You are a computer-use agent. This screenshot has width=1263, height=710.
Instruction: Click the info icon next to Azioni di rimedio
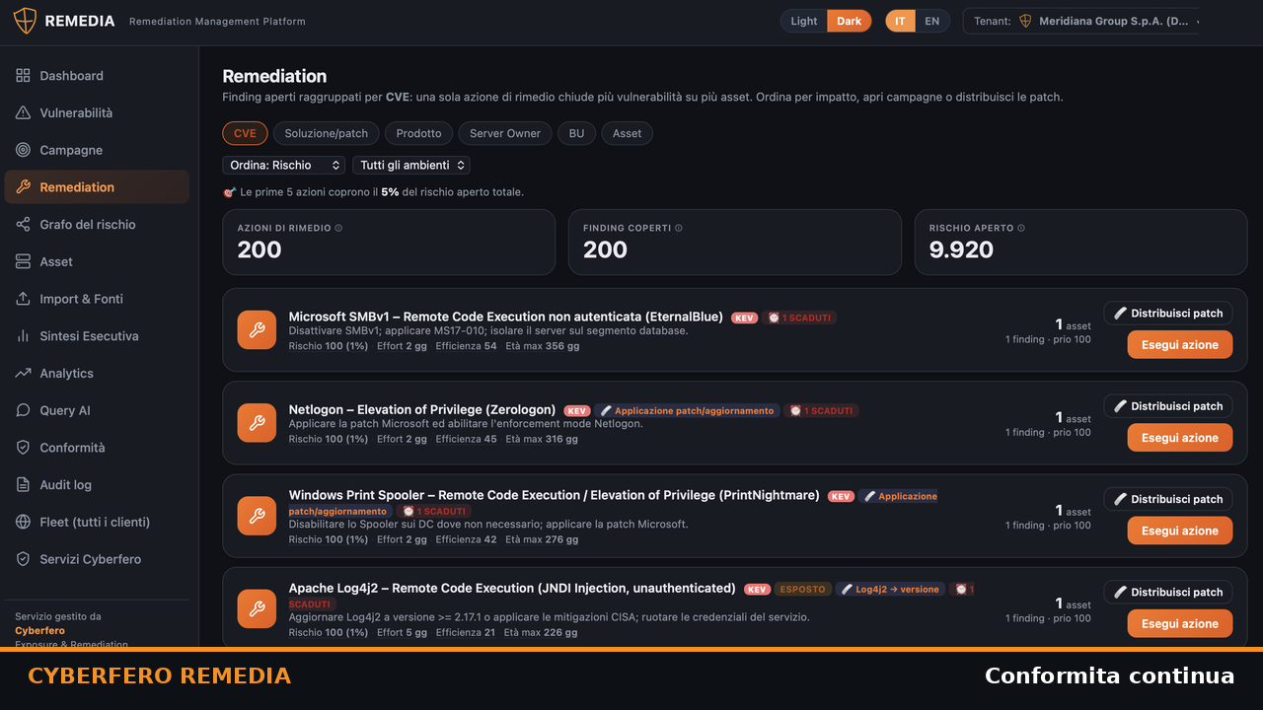click(338, 228)
